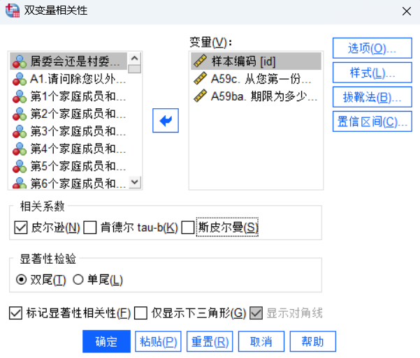
Task: Click nominal icon beside 第2个家庭成员和
Action: point(20,114)
